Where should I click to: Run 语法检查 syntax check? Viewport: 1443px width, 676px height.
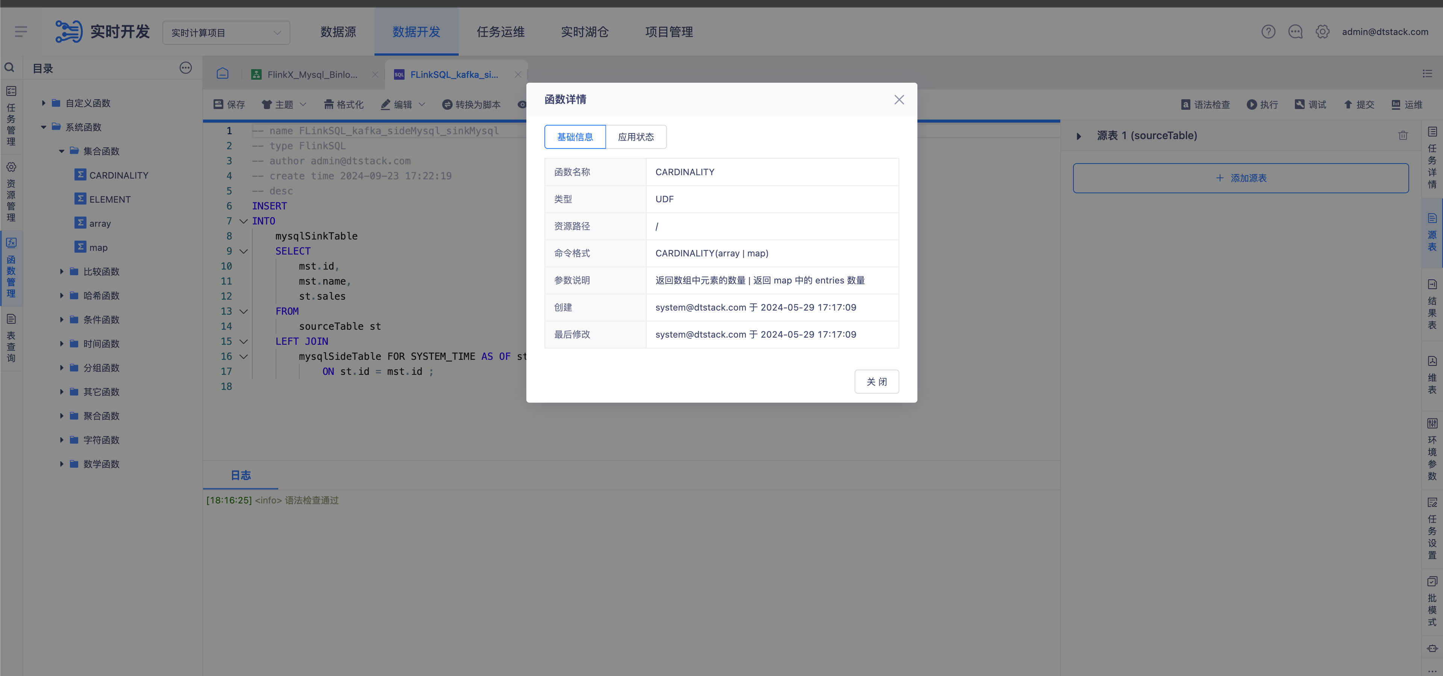point(1205,105)
